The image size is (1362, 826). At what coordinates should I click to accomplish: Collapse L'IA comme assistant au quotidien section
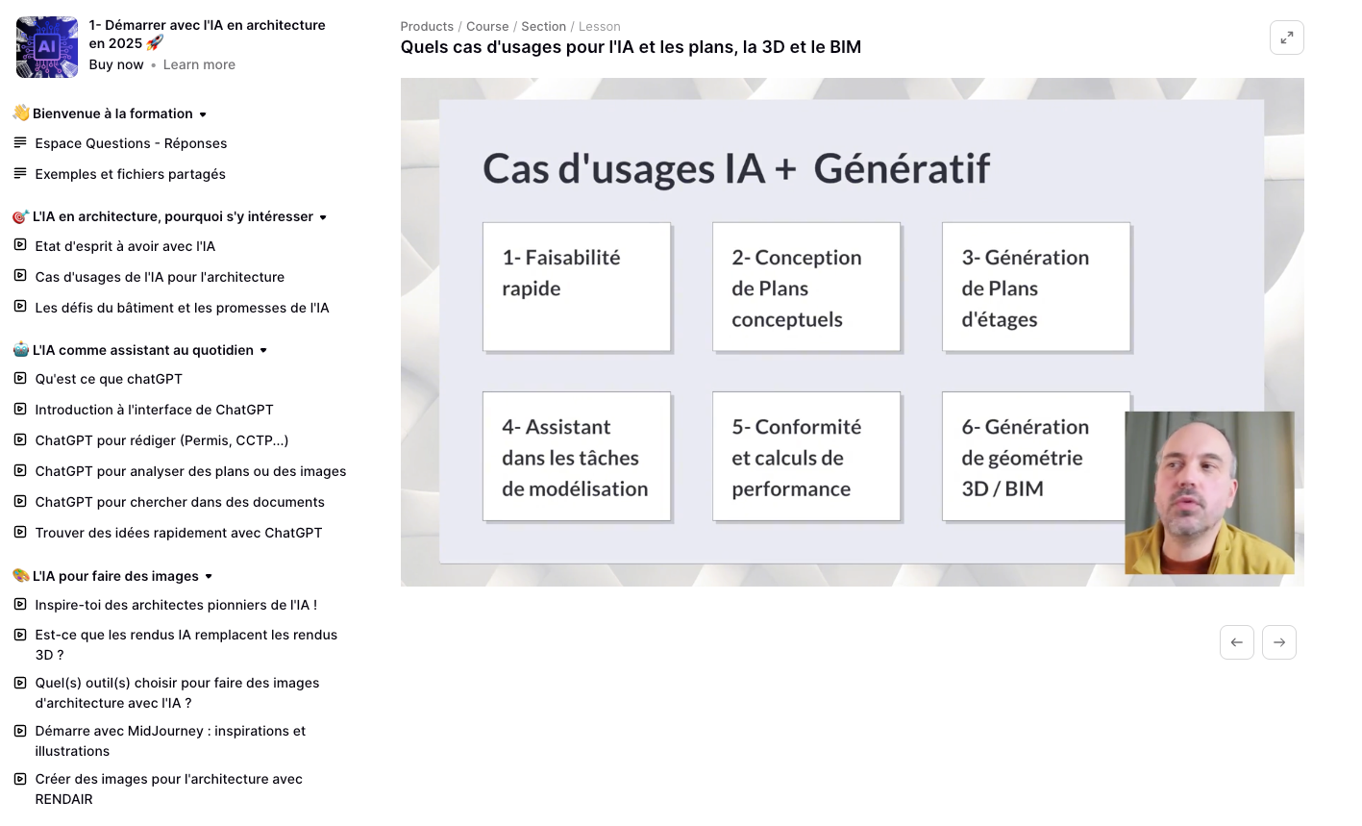point(263,351)
